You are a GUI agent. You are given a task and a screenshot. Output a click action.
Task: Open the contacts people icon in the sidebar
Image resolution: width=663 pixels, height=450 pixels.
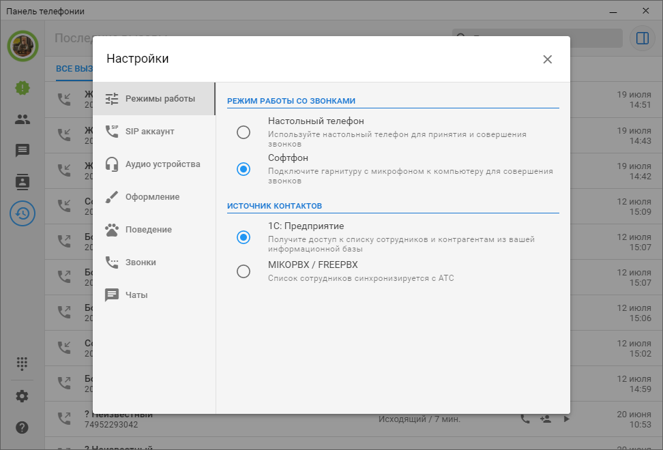(23, 119)
